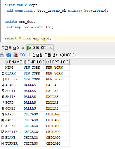Click EMP_LOC cell in KING row
Viewport: 115px width, 149px height.
pyautogui.click(x=34, y=67)
